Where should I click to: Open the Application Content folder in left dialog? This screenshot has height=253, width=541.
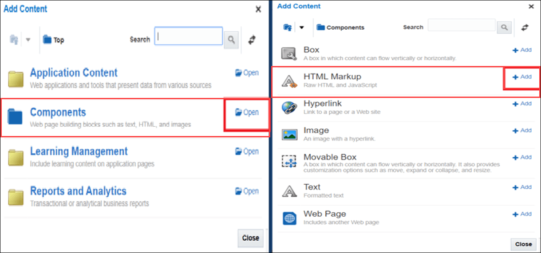click(x=247, y=73)
